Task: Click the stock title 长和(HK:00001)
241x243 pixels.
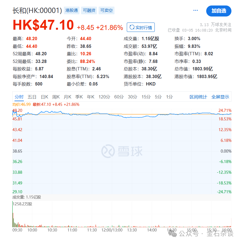Action: coord(37,10)
